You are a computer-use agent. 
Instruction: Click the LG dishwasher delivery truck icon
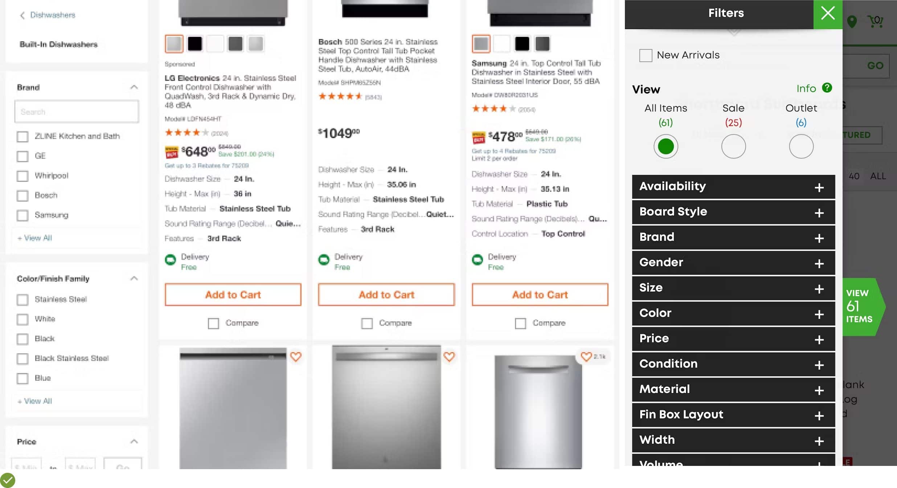pos(171,260)
